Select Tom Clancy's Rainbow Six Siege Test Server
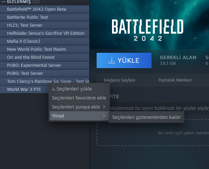209x169 pixels. (44, 81)
